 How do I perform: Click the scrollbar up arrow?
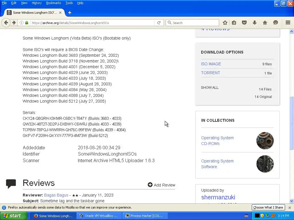click(x=292, y=32)
